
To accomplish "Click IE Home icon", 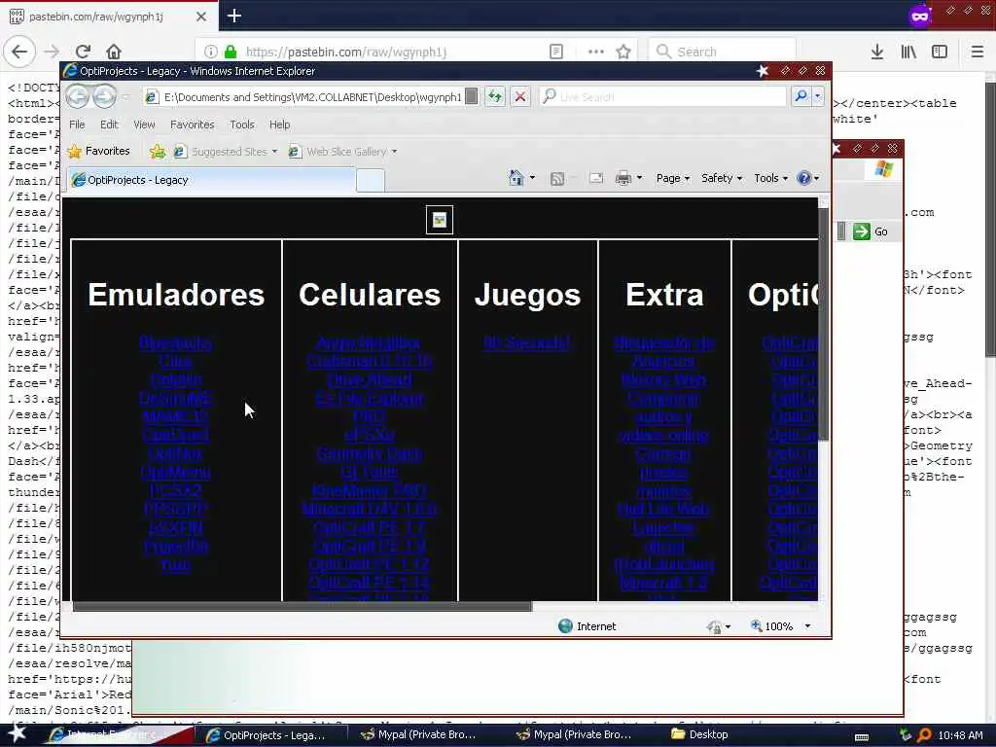I will coord(516,178).
